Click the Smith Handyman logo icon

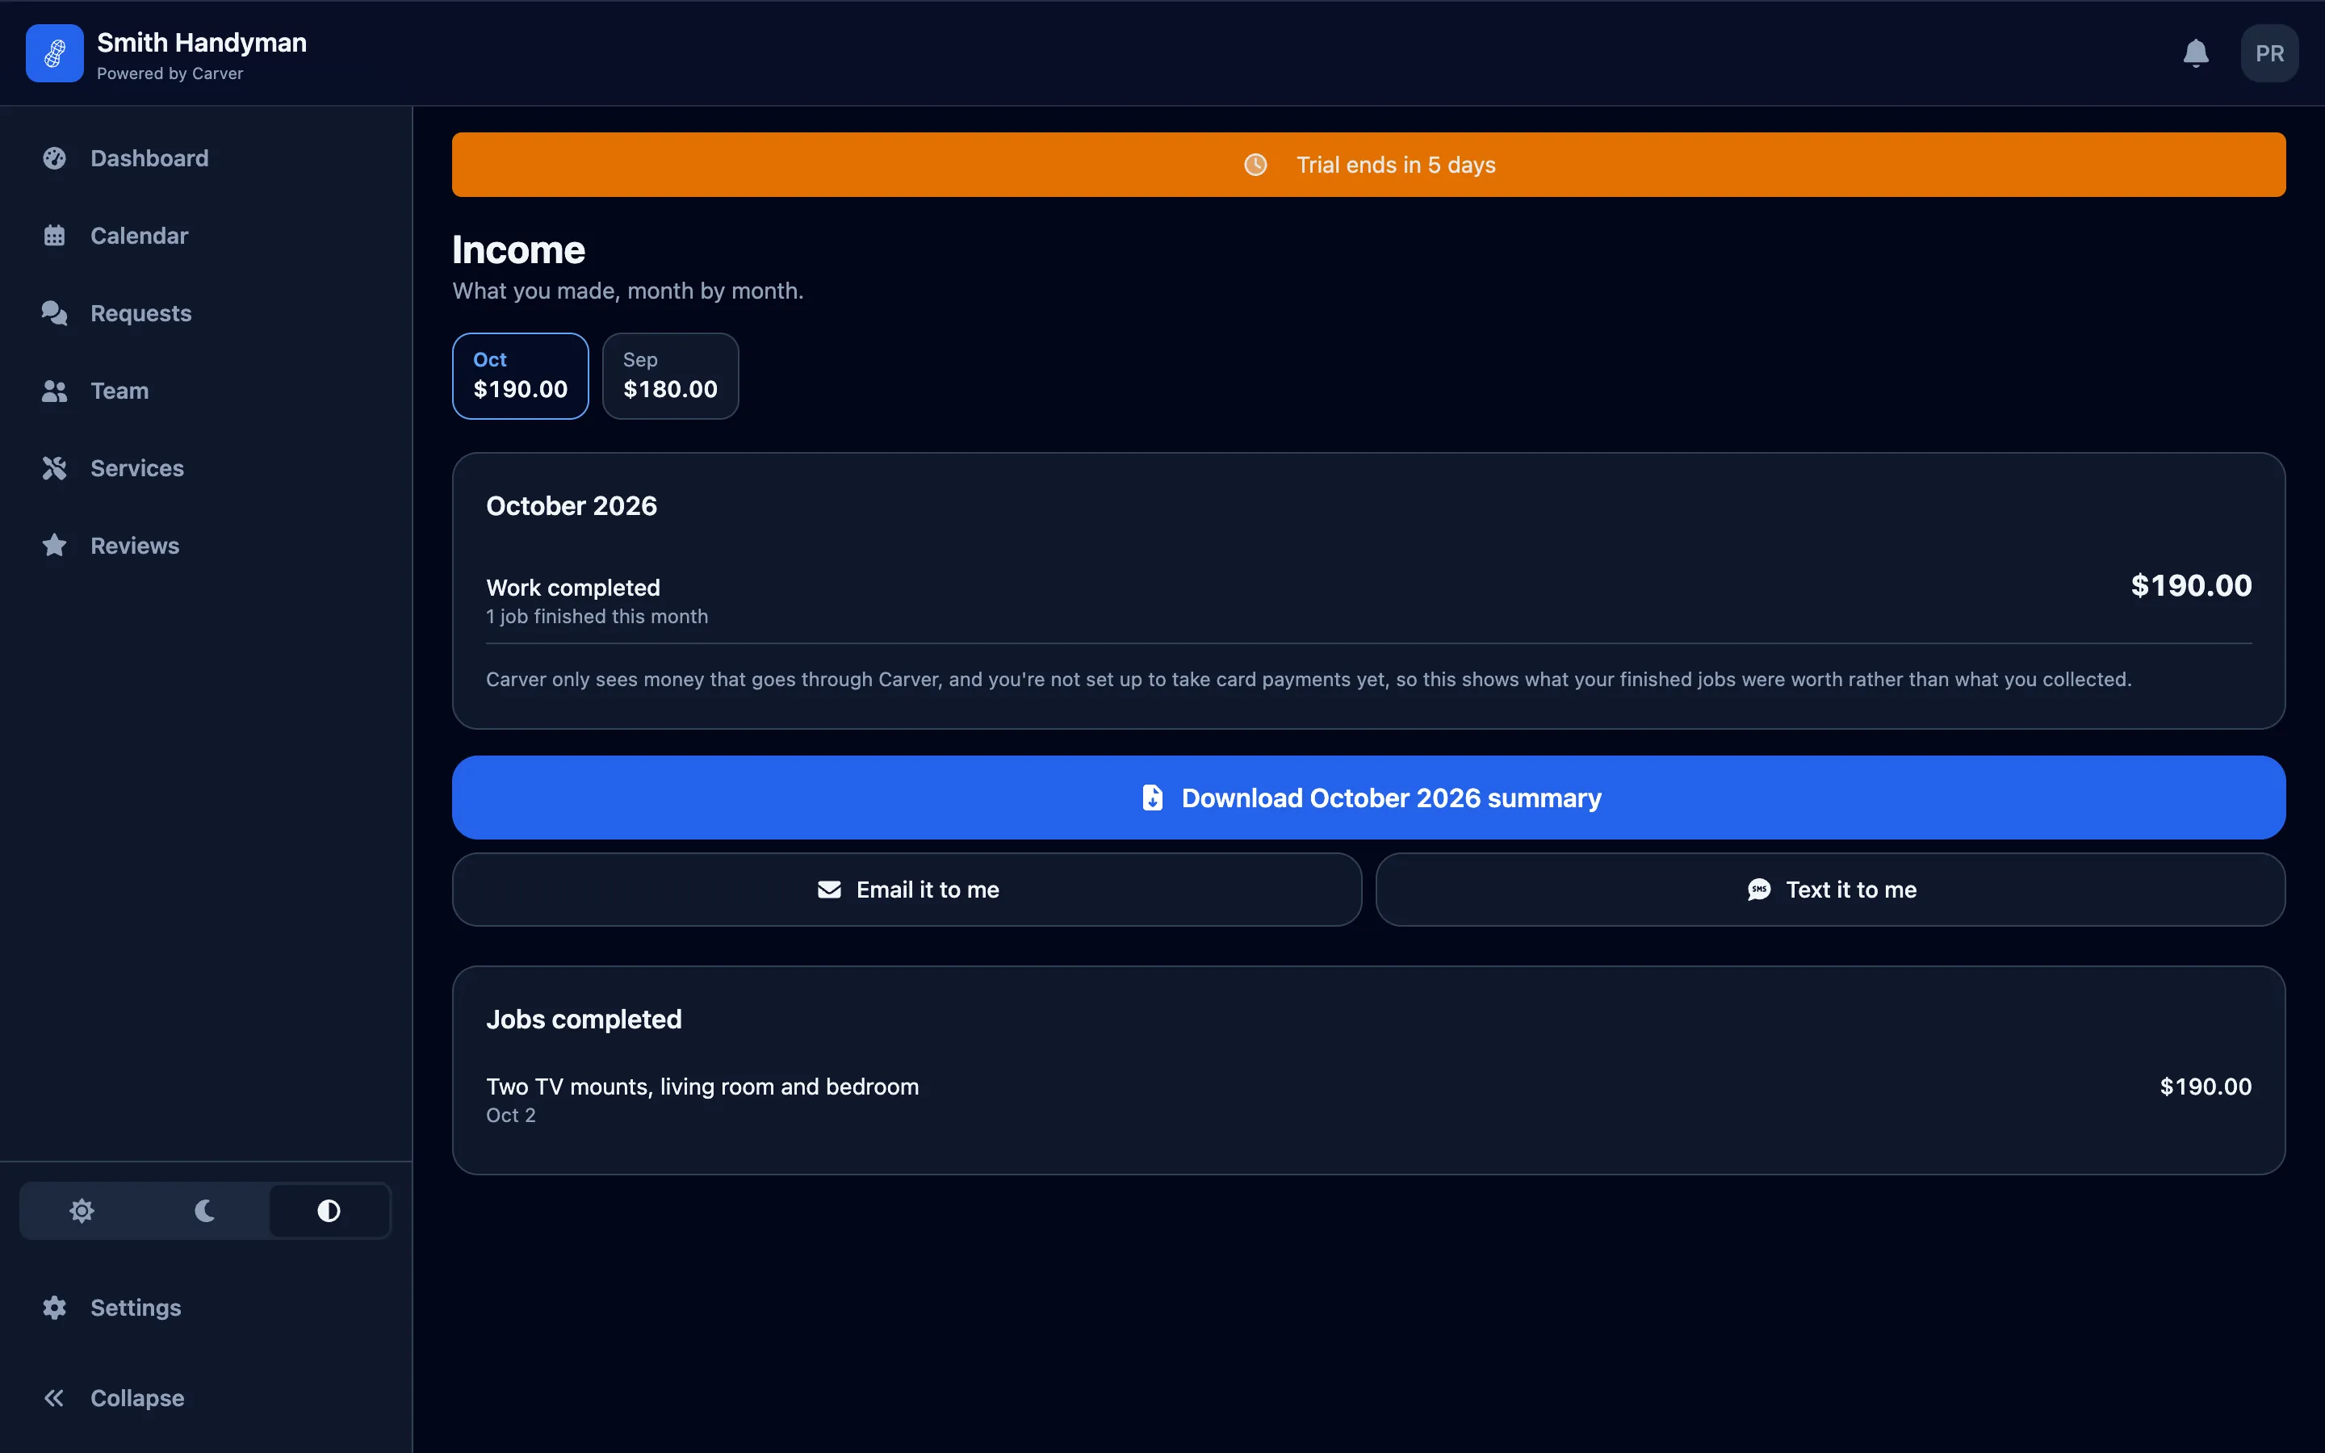(x=55, y=52)
